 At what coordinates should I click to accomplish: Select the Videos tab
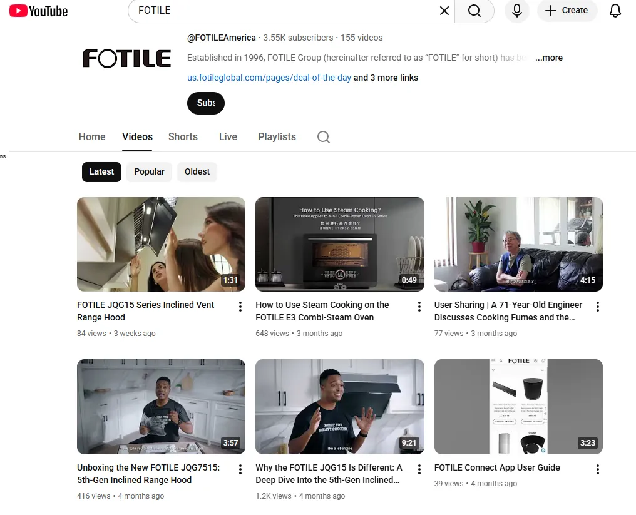[137, 136]
